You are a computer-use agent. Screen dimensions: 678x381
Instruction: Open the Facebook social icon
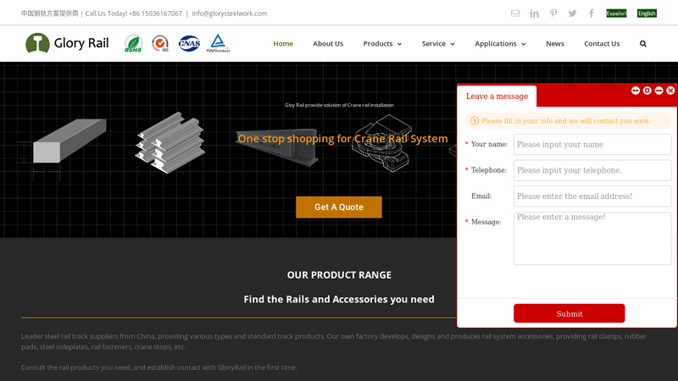coord(592,14)
